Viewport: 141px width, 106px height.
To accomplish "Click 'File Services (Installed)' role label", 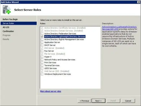I will pyautogui.click(x=55, y=54).
